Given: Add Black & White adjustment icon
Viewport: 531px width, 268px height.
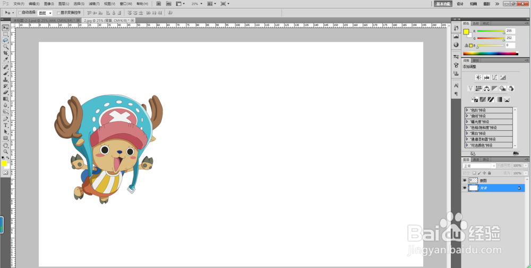Looking at the screenshot, I should (495, 88).
